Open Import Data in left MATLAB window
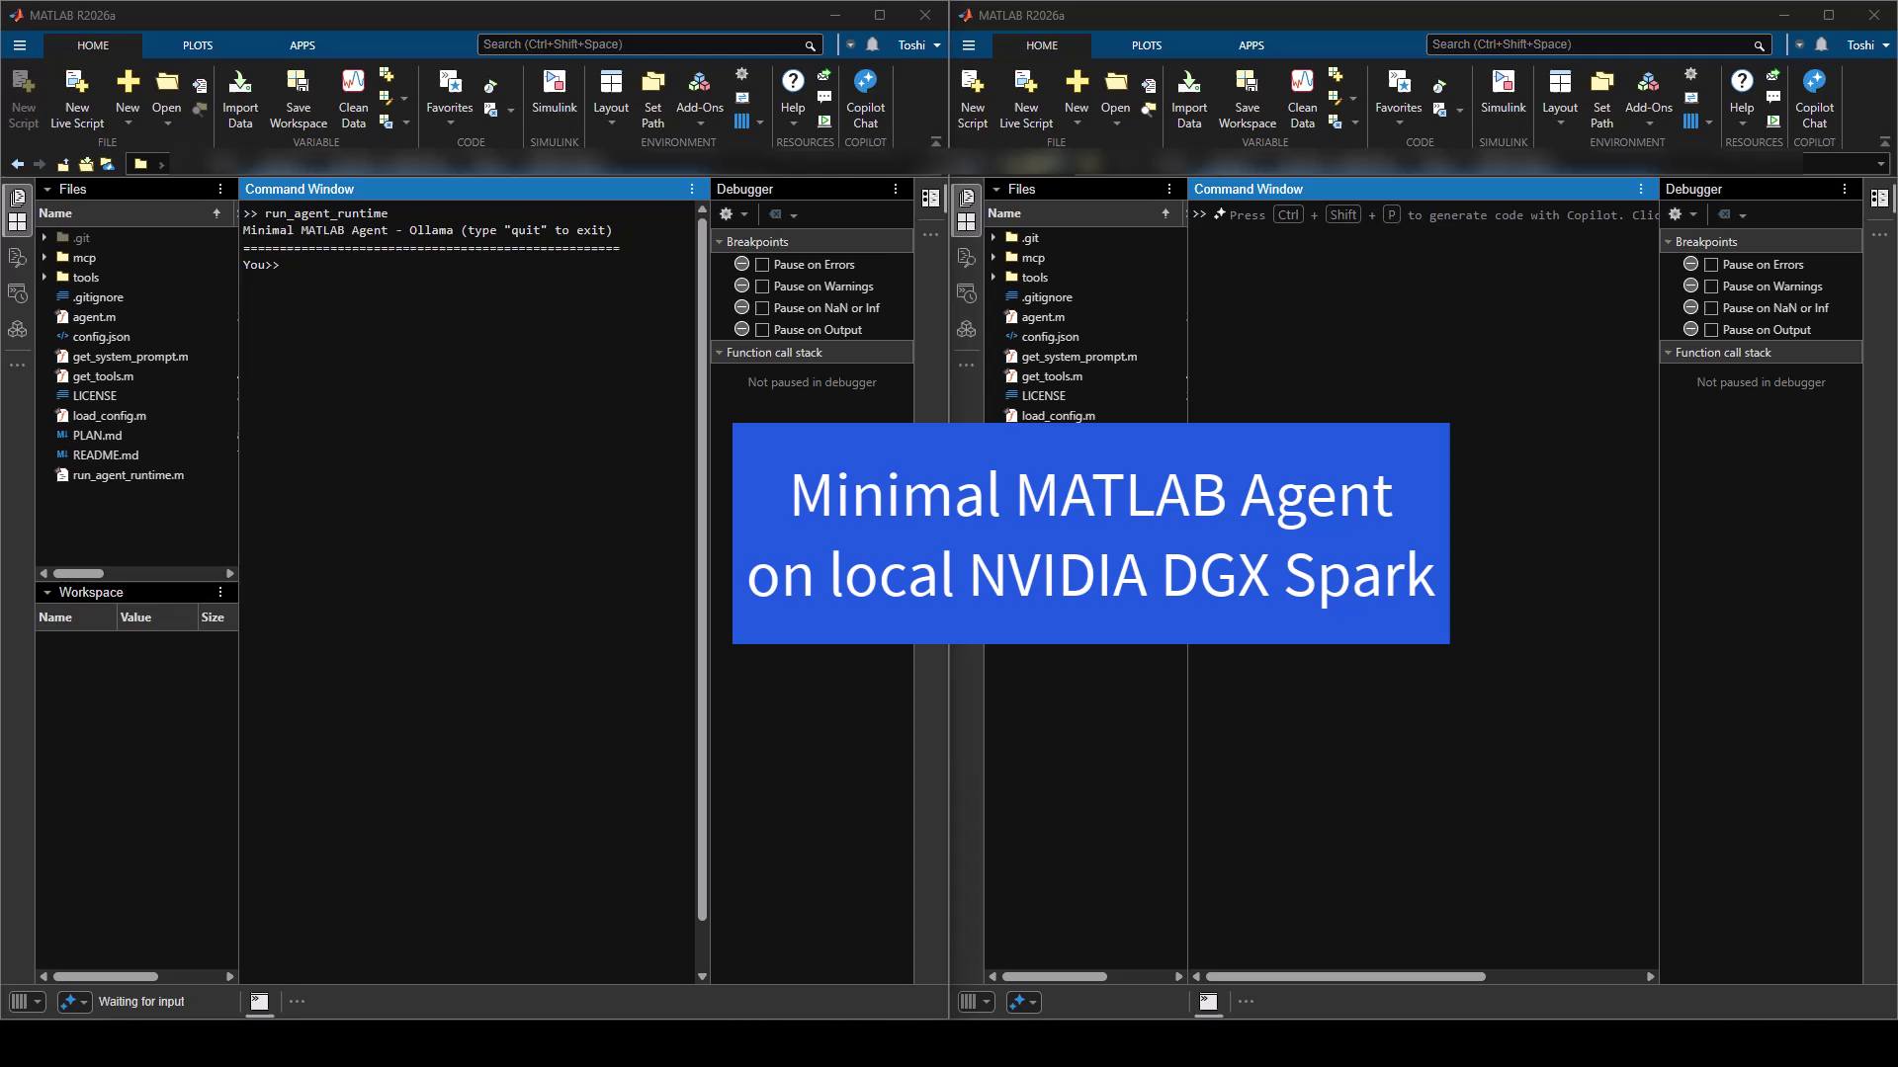 [240, 99]
